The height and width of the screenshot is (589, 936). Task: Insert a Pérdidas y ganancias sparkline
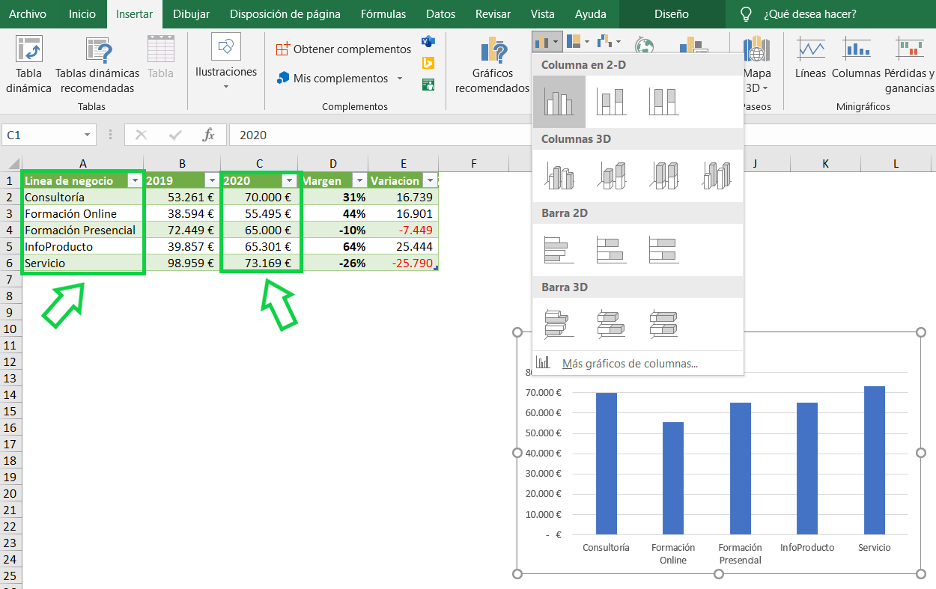click(909, 65)
